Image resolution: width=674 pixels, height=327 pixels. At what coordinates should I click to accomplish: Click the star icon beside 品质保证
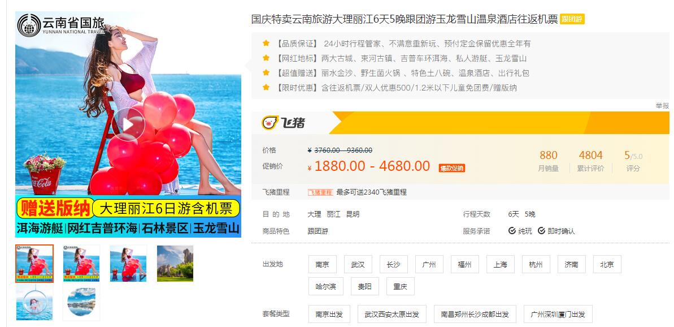266,43
